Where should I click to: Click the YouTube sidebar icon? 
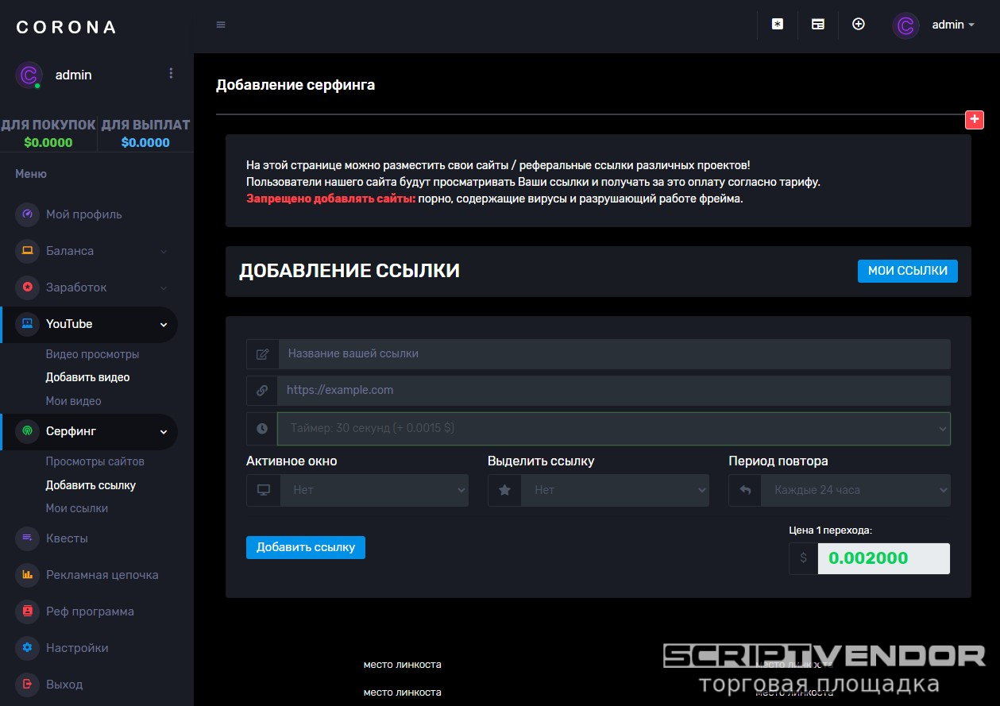pyautogui.click(x=27, y=324)
